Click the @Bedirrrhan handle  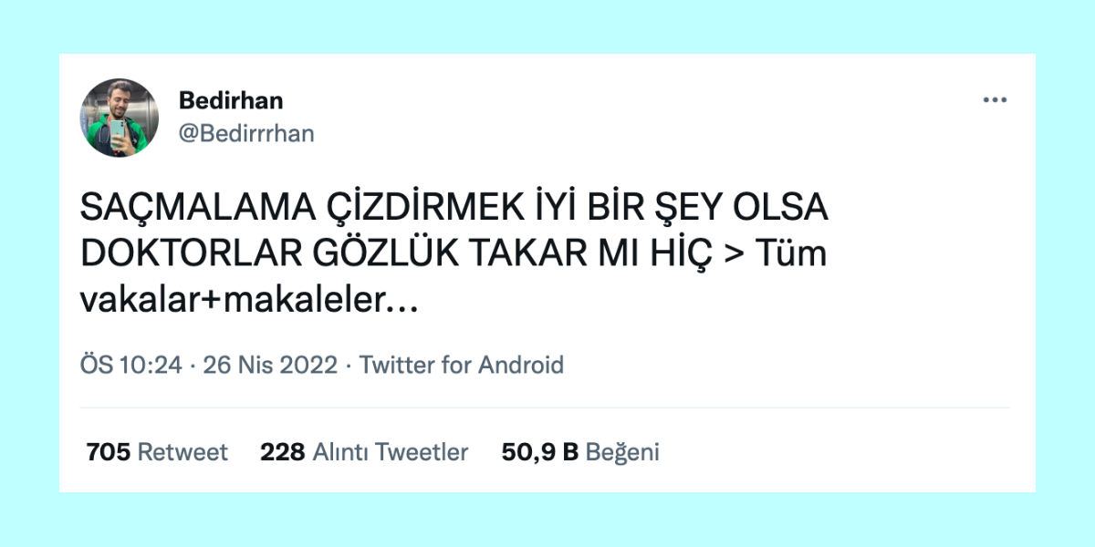pos(246,133)
